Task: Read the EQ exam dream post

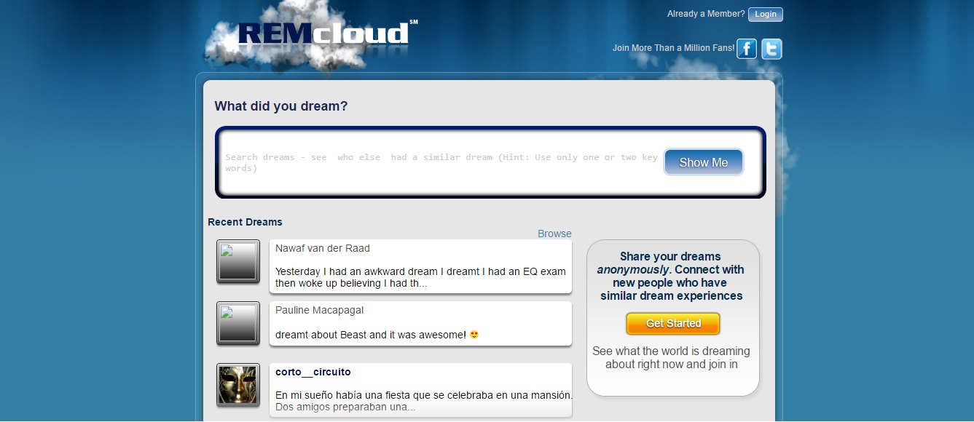Action: coord(420,277)
